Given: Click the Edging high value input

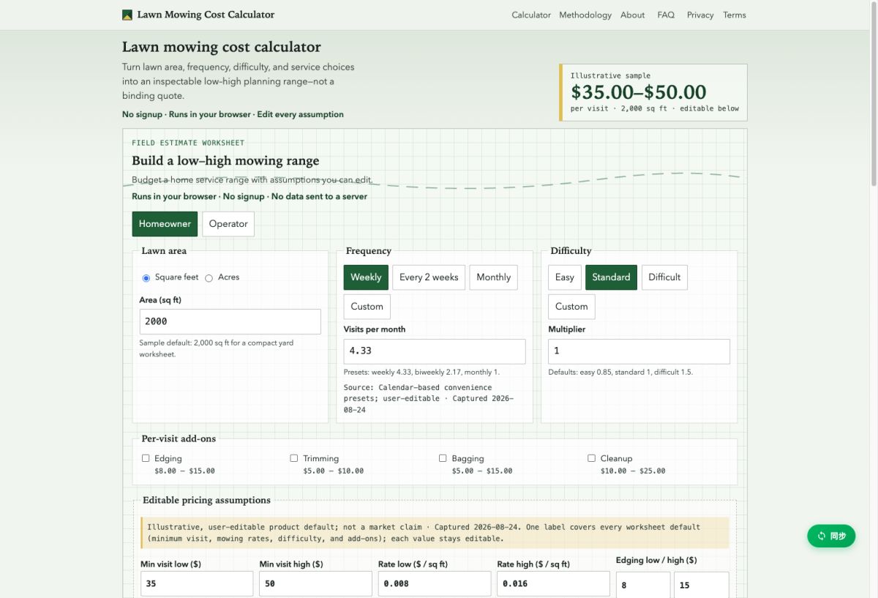Looking at the screenshot, I should click(x=702, y=585).
